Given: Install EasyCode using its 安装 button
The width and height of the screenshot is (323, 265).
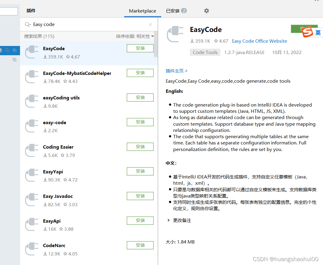Looking at the screenshot, I should (x=140, y=48).
